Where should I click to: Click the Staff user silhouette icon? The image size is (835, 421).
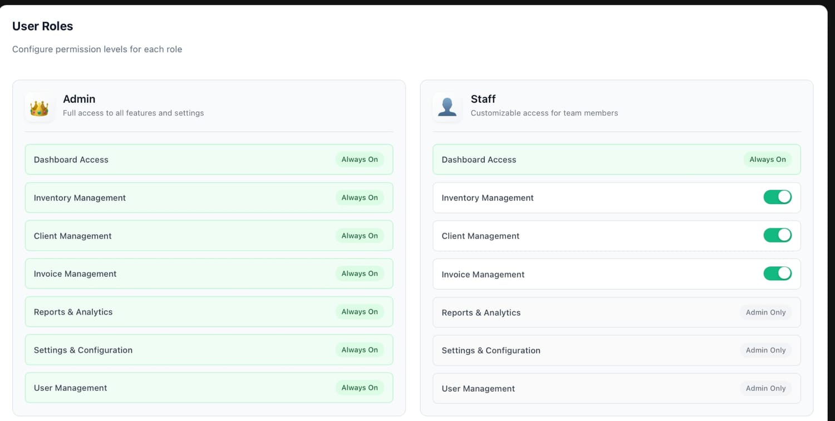(447, 107)
